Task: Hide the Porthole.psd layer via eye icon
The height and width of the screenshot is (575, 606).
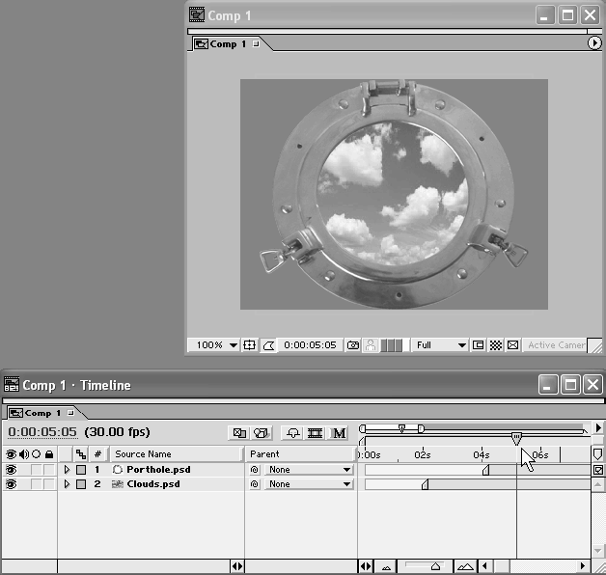Action: pyautogui.click(x=12, y=470)
